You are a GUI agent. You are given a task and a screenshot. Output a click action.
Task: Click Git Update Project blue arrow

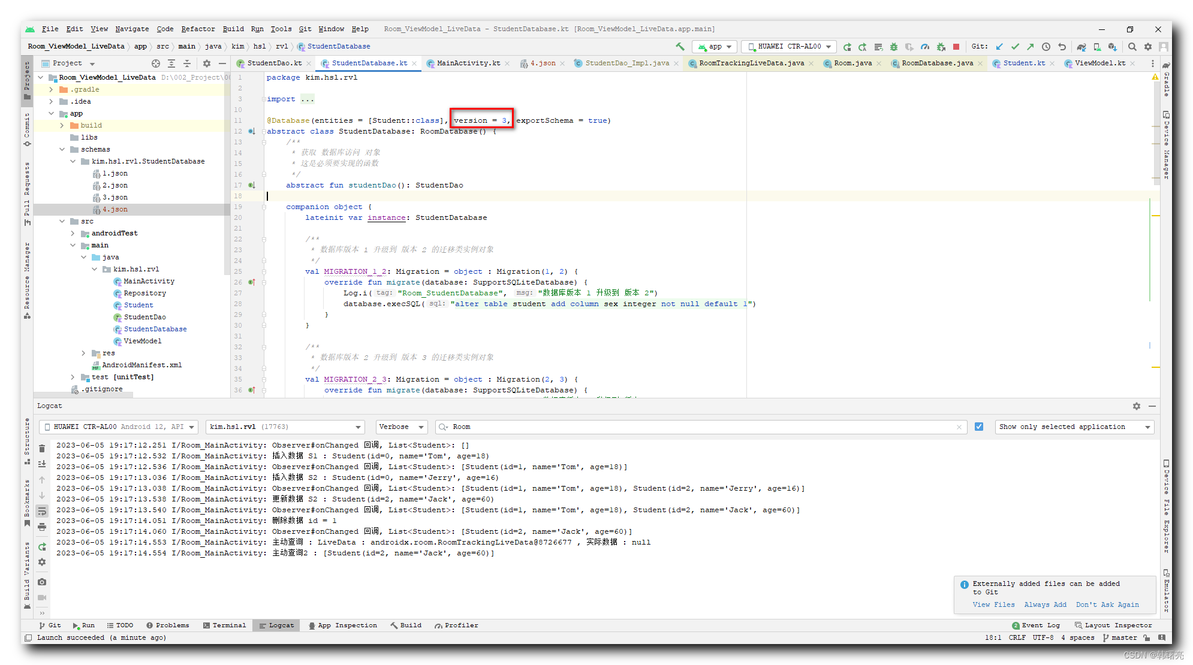click(999, 47)
